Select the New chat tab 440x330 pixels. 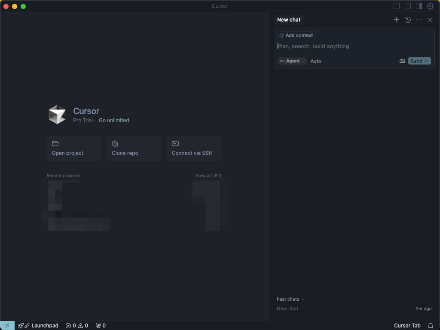tap(288, 20)
